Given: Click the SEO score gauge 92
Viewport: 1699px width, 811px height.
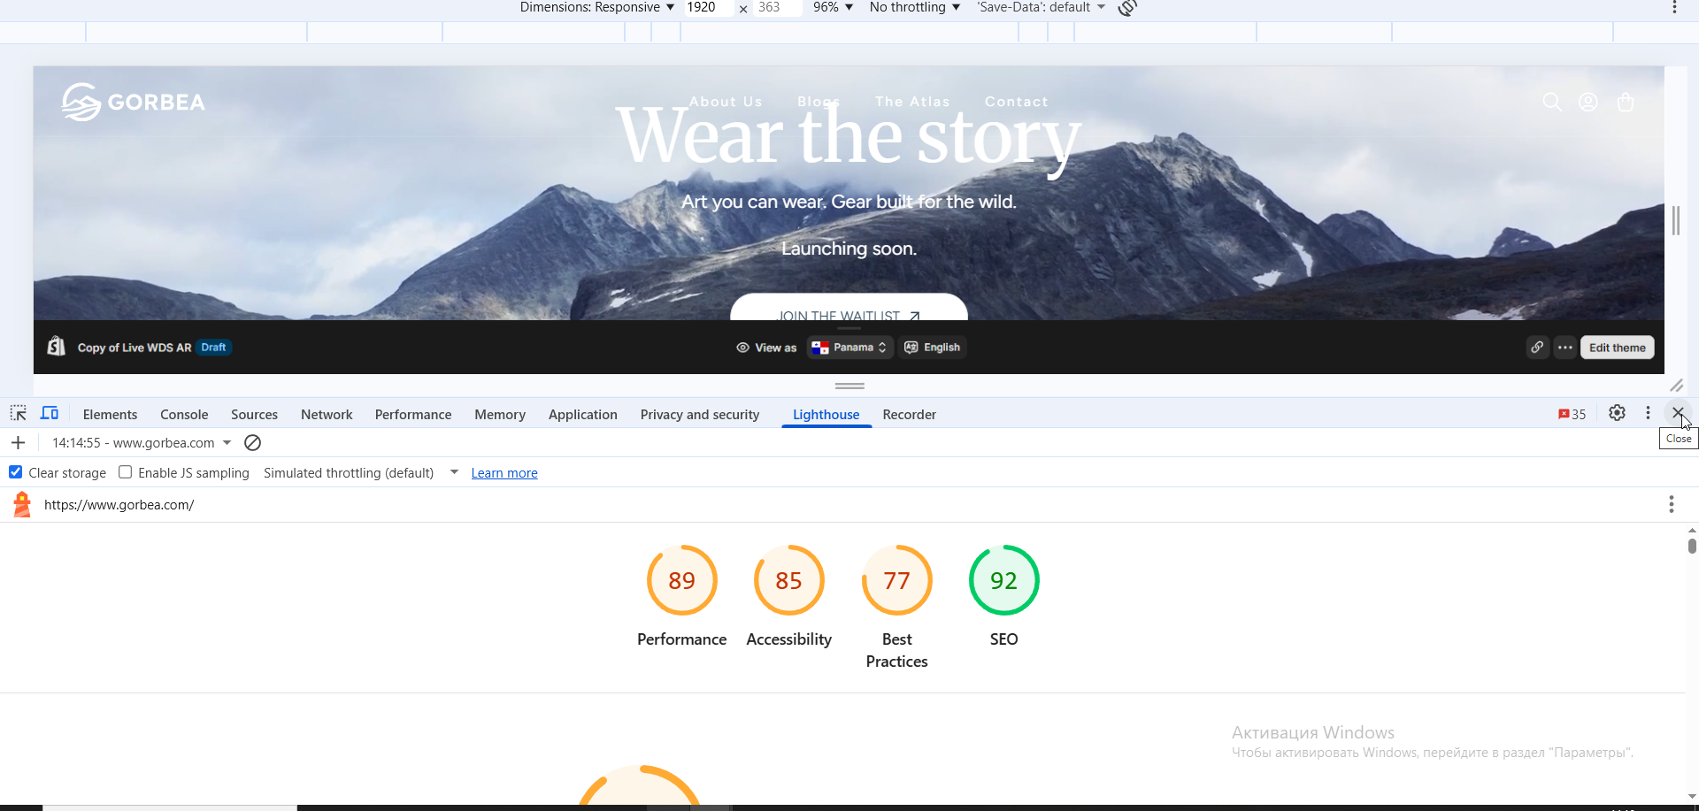Looking at the screenshot, I should 1003,580.
